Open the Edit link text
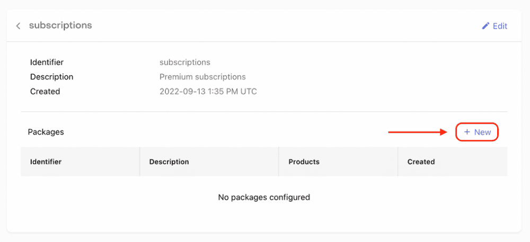The image size is (530, 242). (x=500, y=26)
